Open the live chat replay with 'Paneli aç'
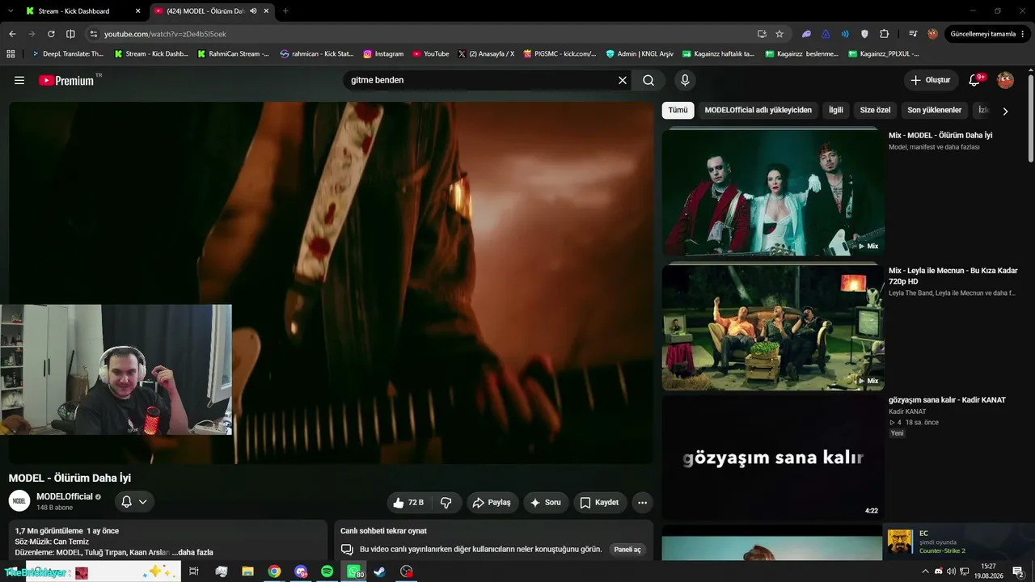Viewport: 1035px width, 582px height. [627, 550]
